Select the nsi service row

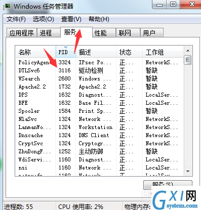99,167
